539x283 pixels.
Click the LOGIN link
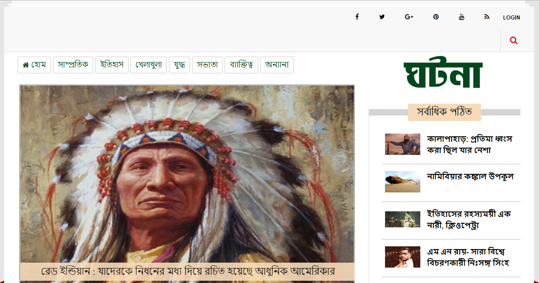pyautogui.click(x=511, y=18)
